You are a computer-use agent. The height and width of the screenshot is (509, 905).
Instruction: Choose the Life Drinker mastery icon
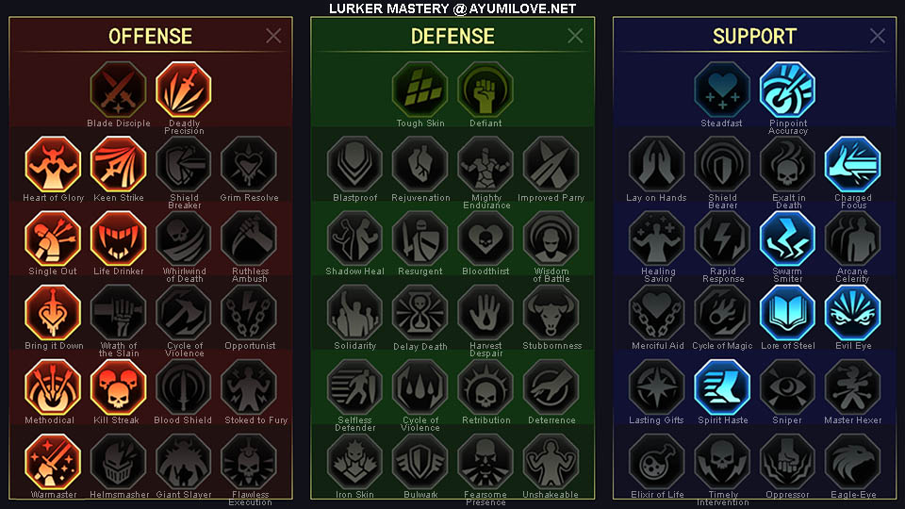119,238
